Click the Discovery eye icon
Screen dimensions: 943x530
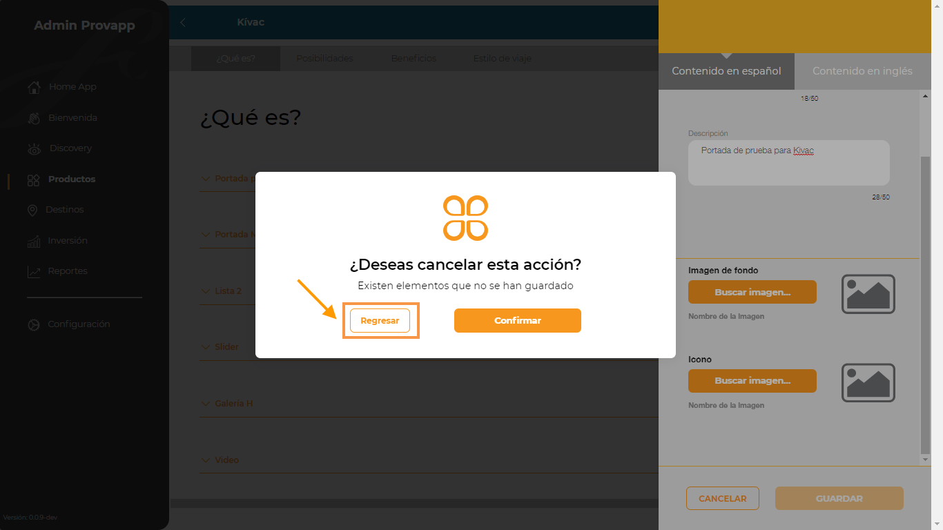coord(34,148)
